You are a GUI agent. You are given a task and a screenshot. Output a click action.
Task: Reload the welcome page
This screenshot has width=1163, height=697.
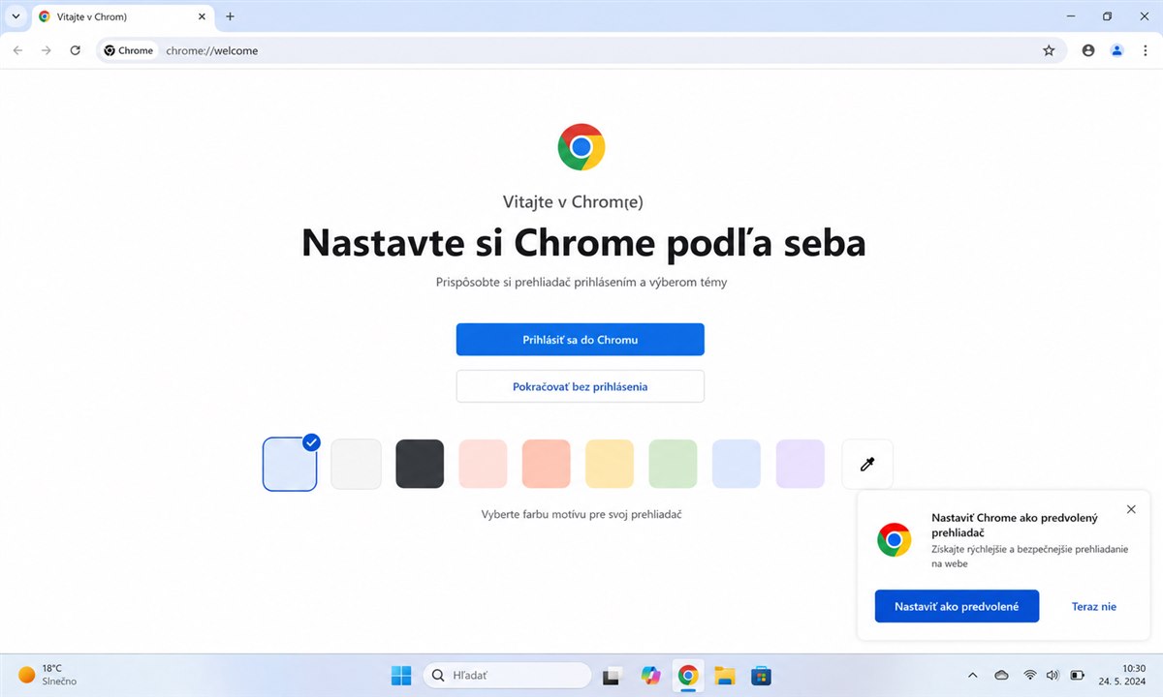click(75, 50)
